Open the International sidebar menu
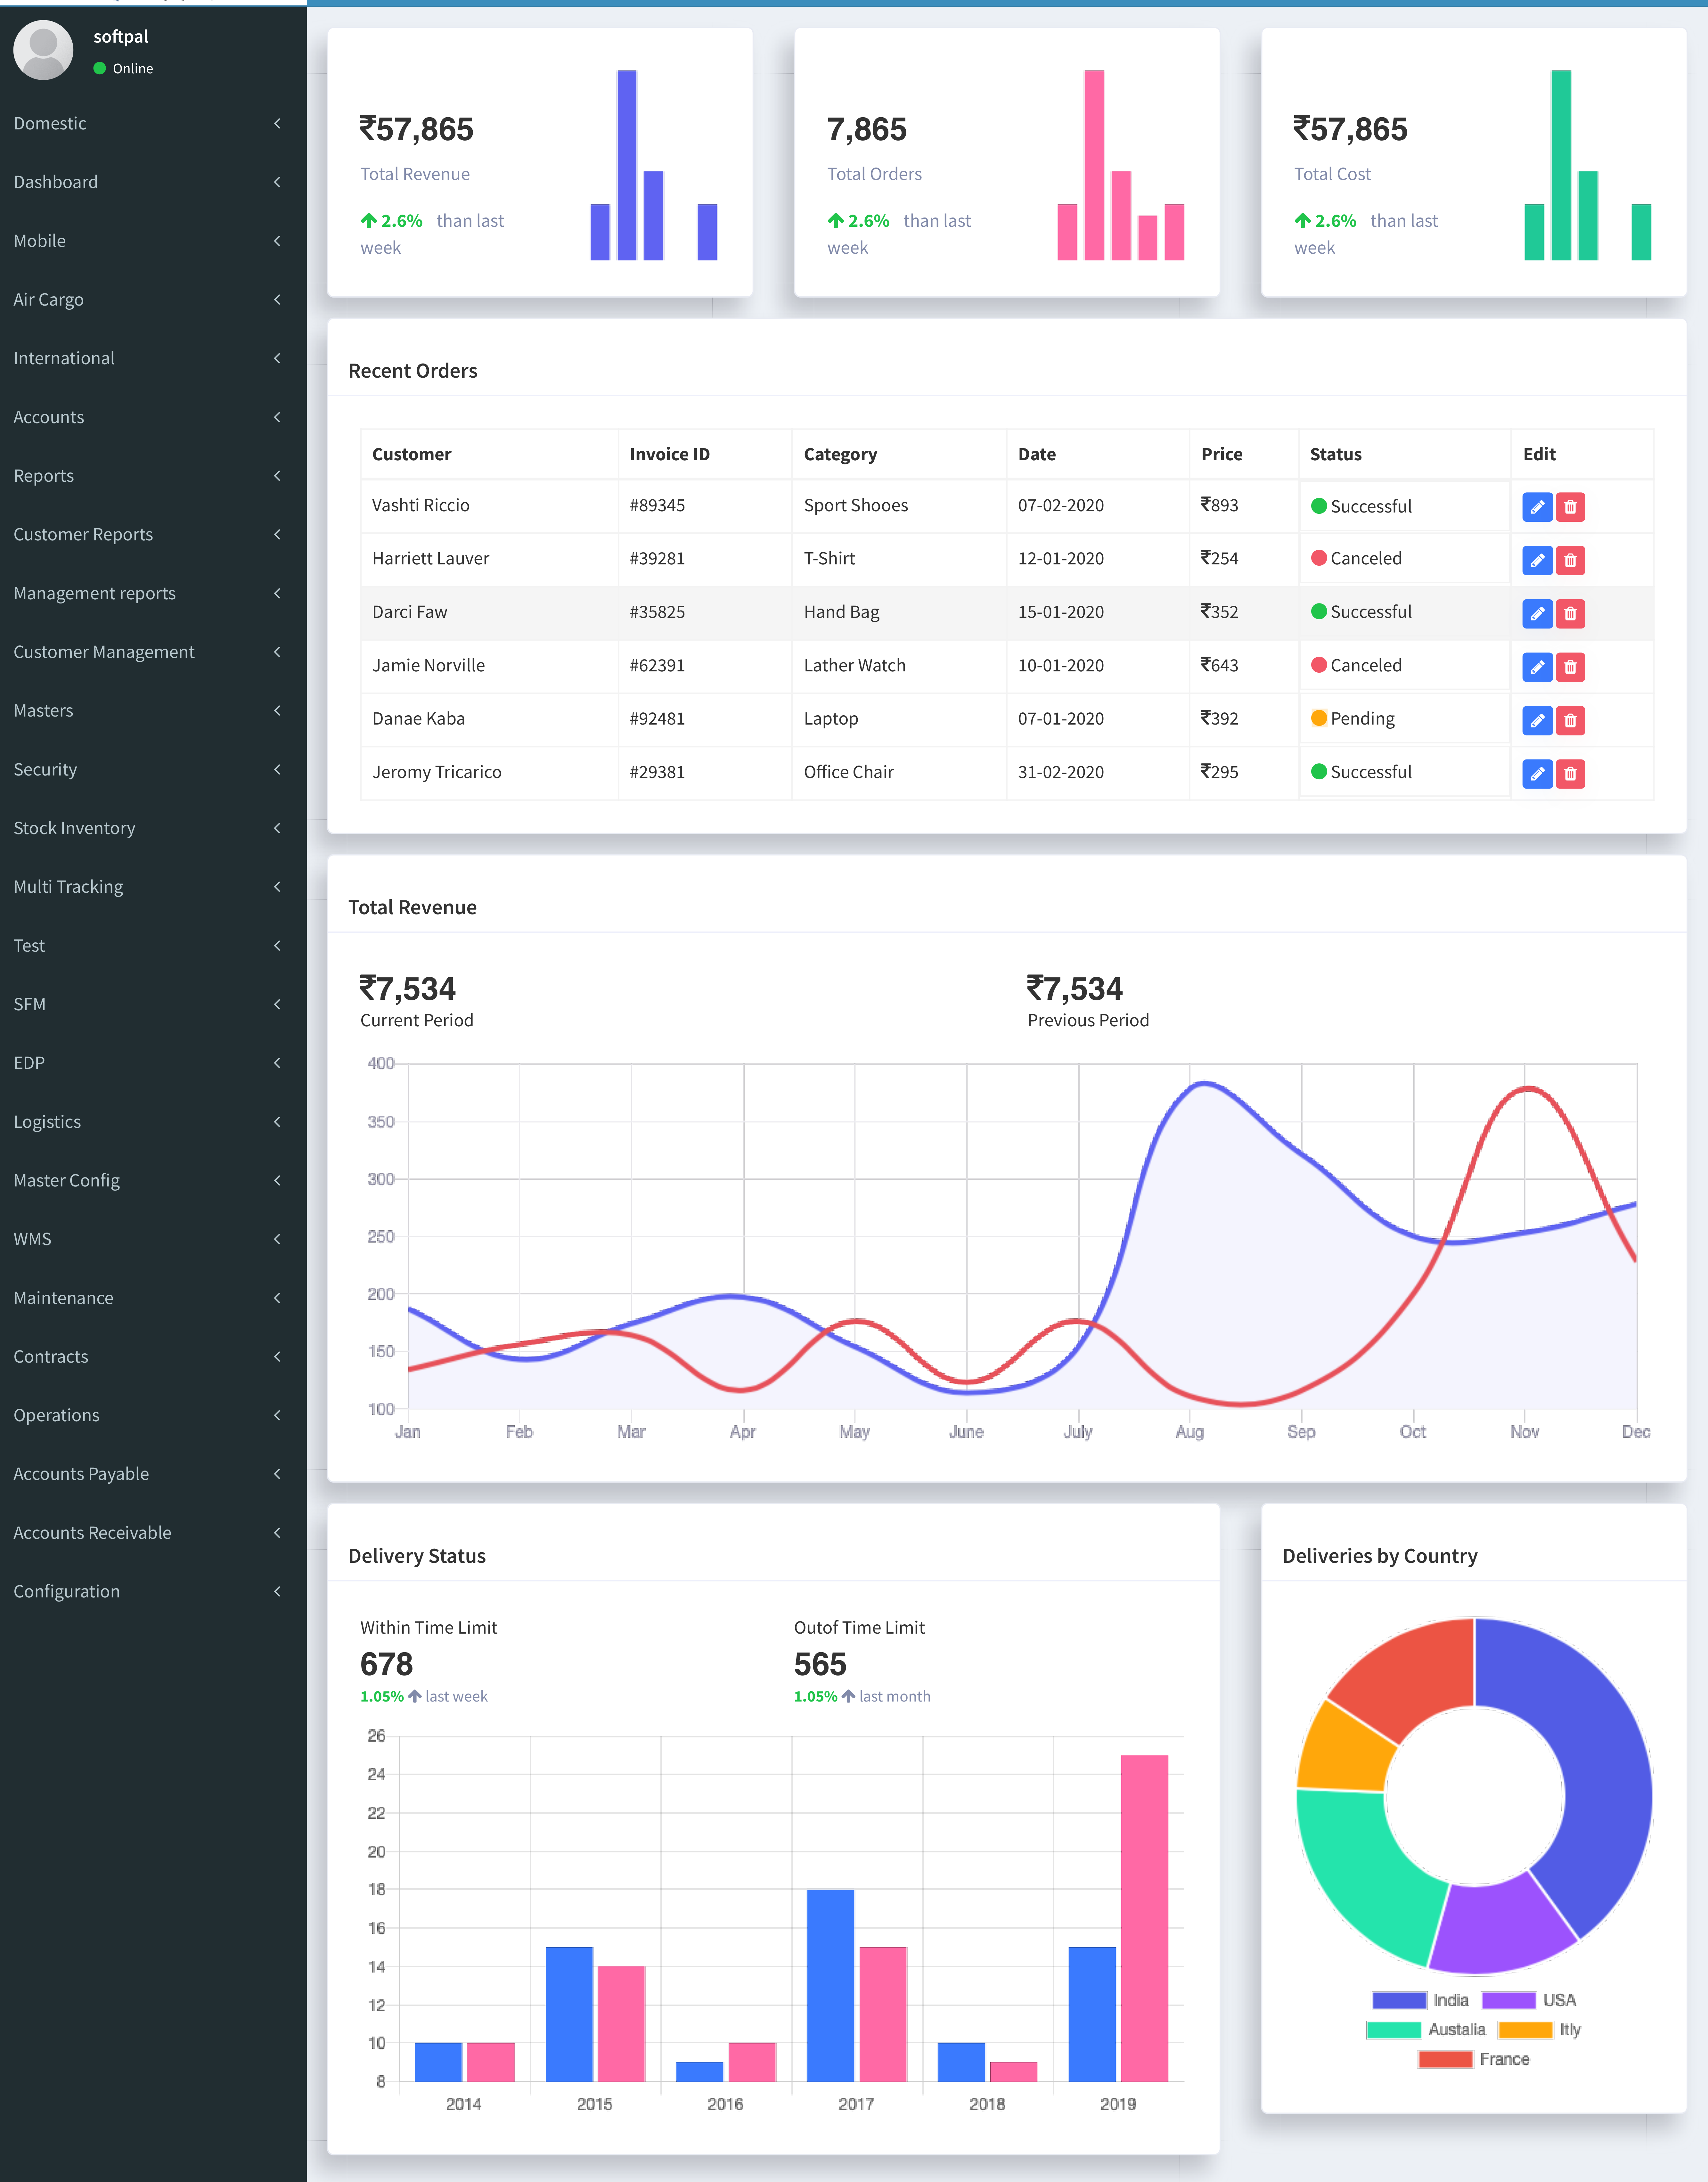1708x2182 pixels. (153, 358)
